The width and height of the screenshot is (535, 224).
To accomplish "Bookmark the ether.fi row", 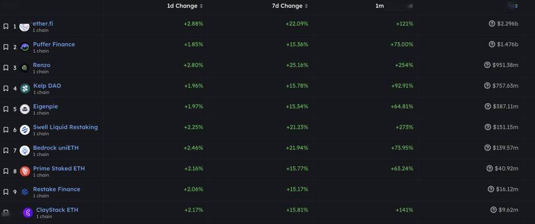I will pyautogui.click(x=6, y=26).
